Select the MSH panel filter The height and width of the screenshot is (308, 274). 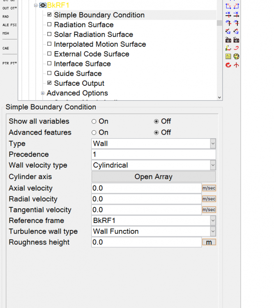point(6,33)
